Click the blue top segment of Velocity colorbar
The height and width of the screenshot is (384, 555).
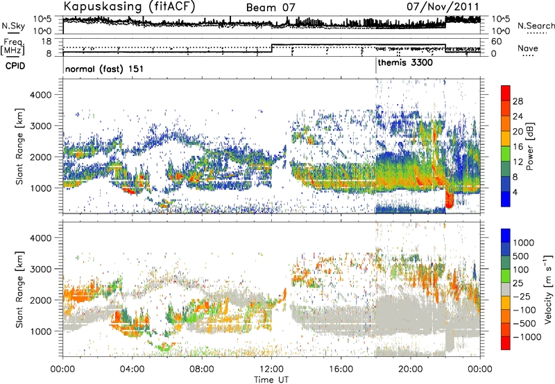click(x=506, y=235)
